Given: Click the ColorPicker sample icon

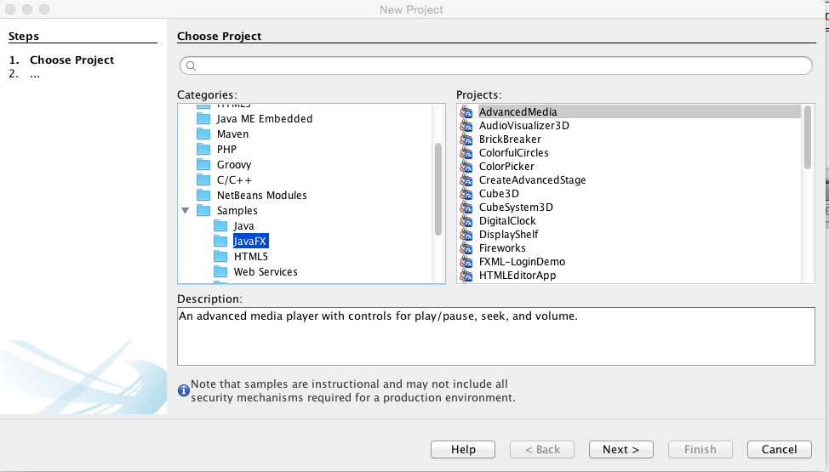Looking at the screenshot, I should coord(466,167).
